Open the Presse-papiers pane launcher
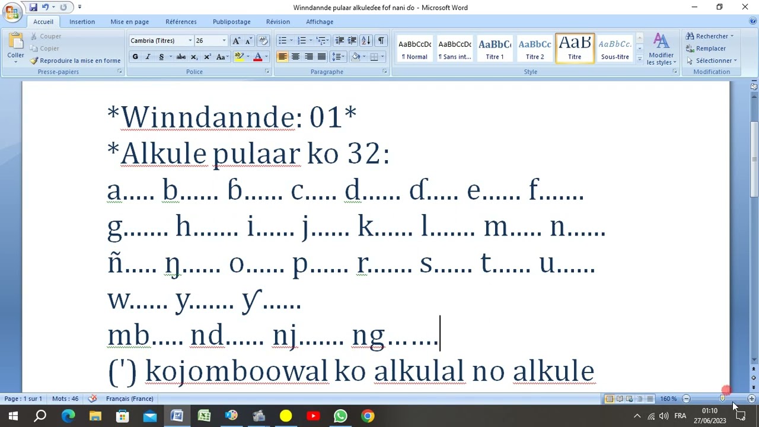 (x=120, y=72)
